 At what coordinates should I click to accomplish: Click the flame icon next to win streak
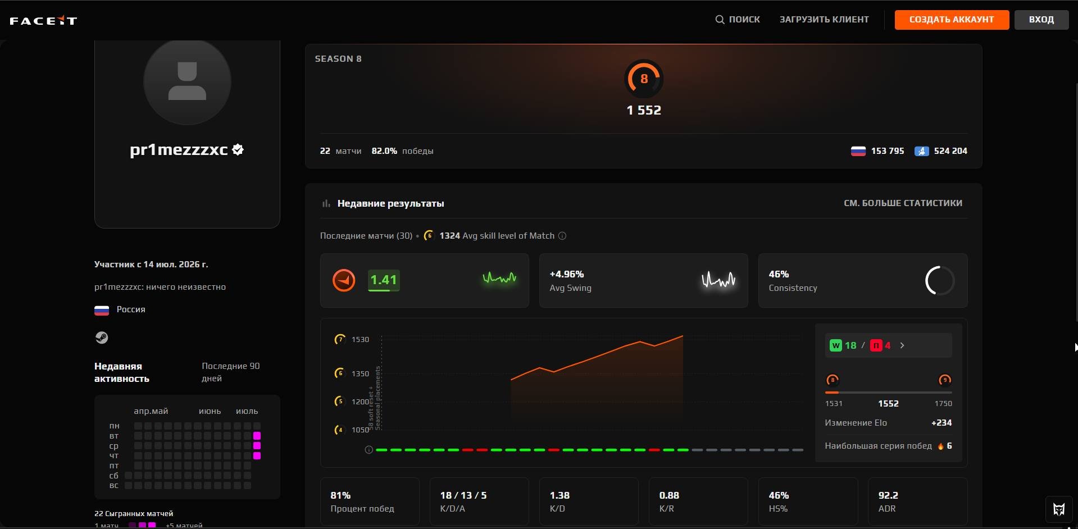[940, 446]
